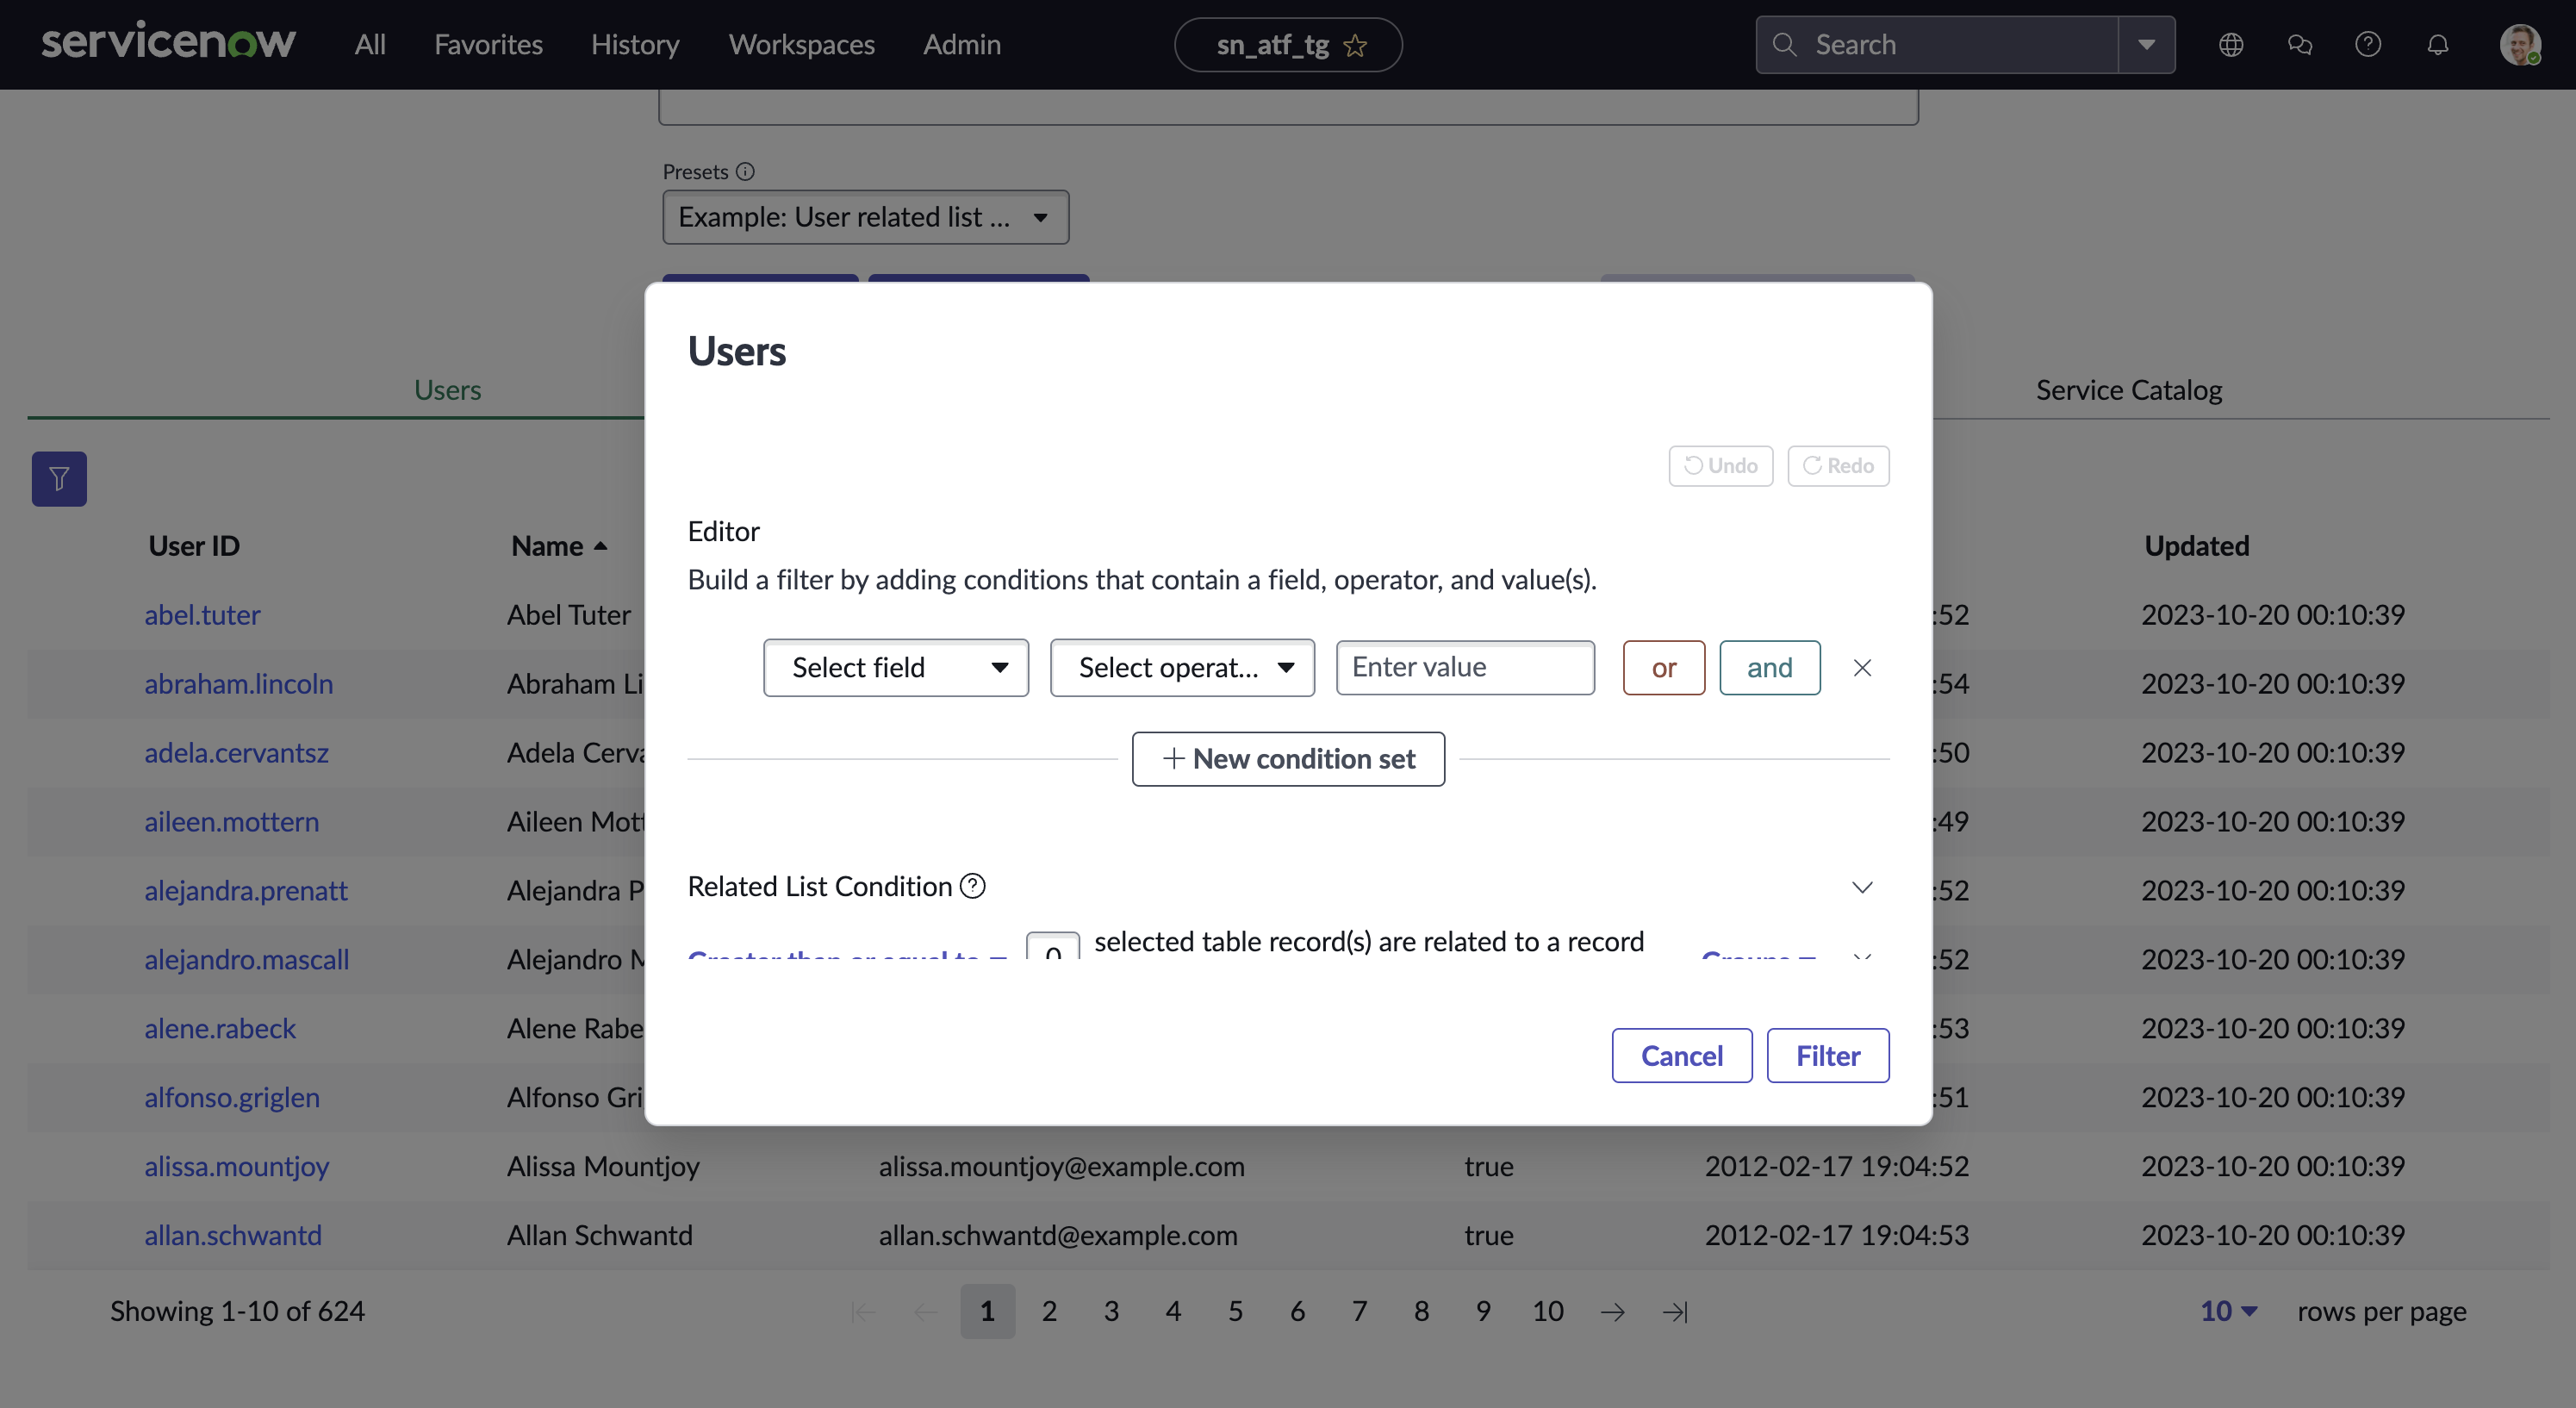Collapse the Related List Condition section
Image resolution: width=2576 pixels, height=1408 pixels.
point(1862,887)
